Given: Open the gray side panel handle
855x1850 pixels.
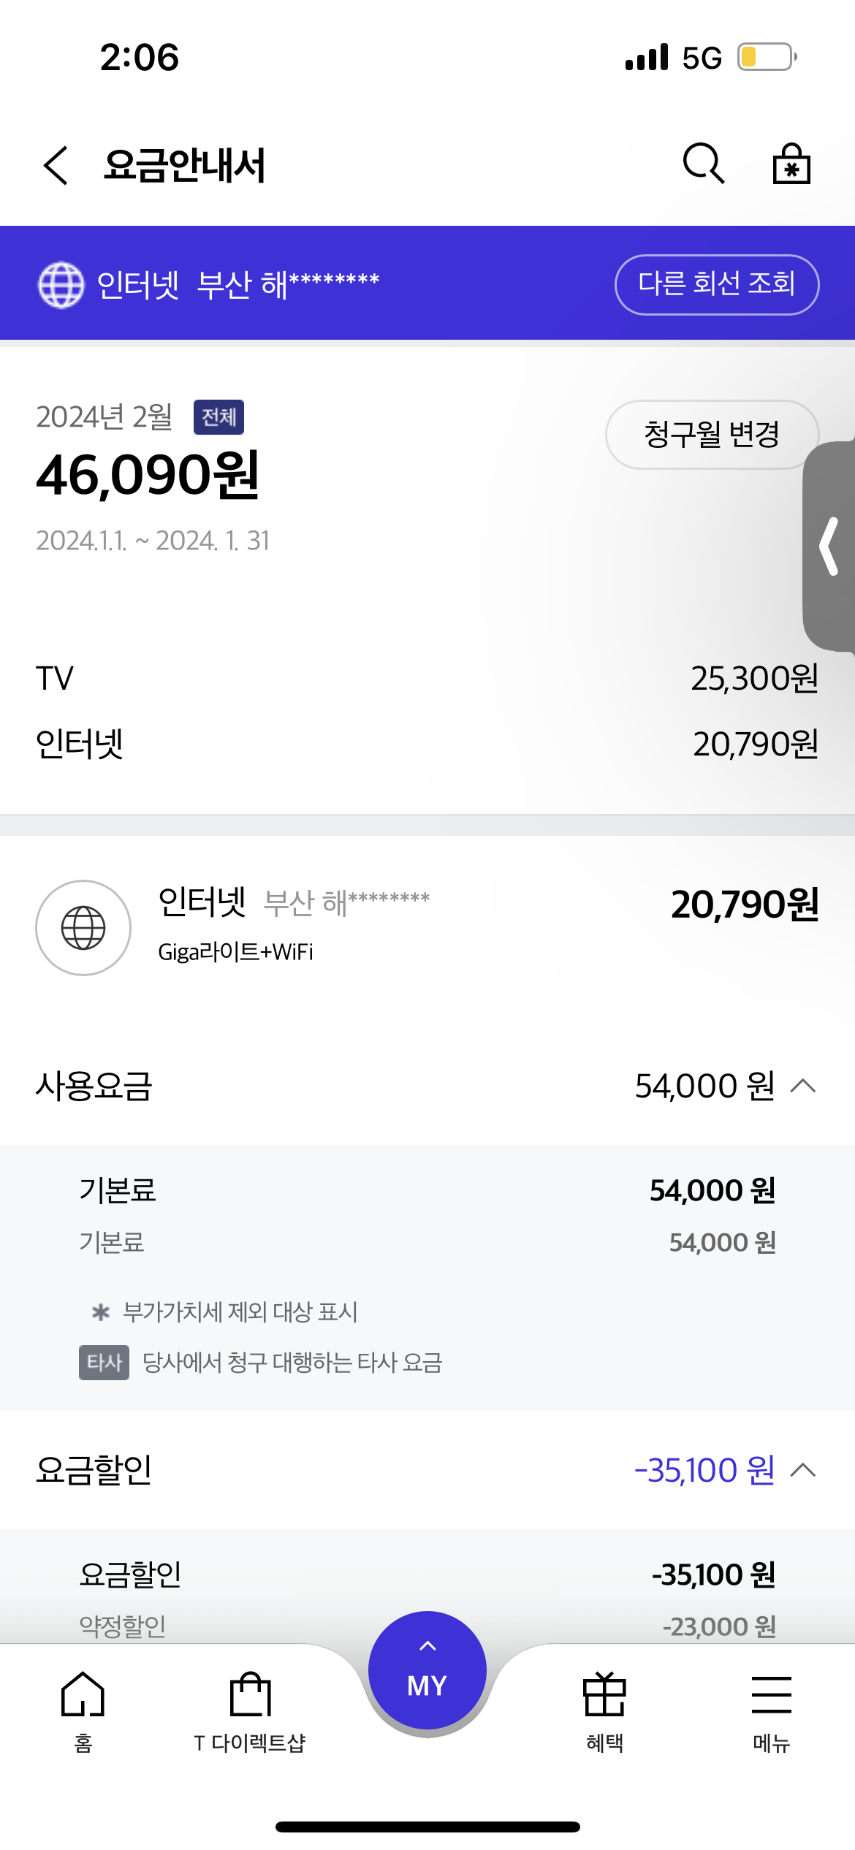Looking at the screenshot, I should (x=829, y=546).
